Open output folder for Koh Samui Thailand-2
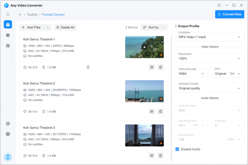The image size is (248, 165). [152, 111]
